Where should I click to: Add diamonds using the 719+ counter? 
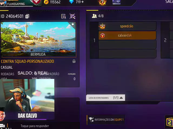click(x=76, y=2)
